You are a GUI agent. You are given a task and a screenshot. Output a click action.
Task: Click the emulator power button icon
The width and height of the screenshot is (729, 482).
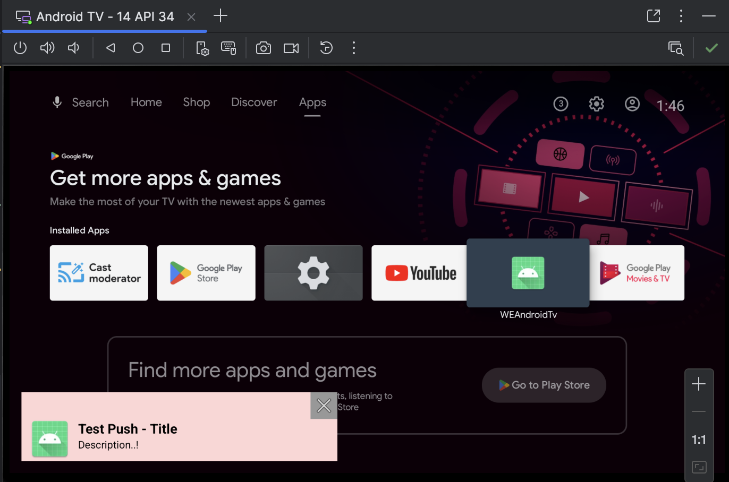point(20,48)
